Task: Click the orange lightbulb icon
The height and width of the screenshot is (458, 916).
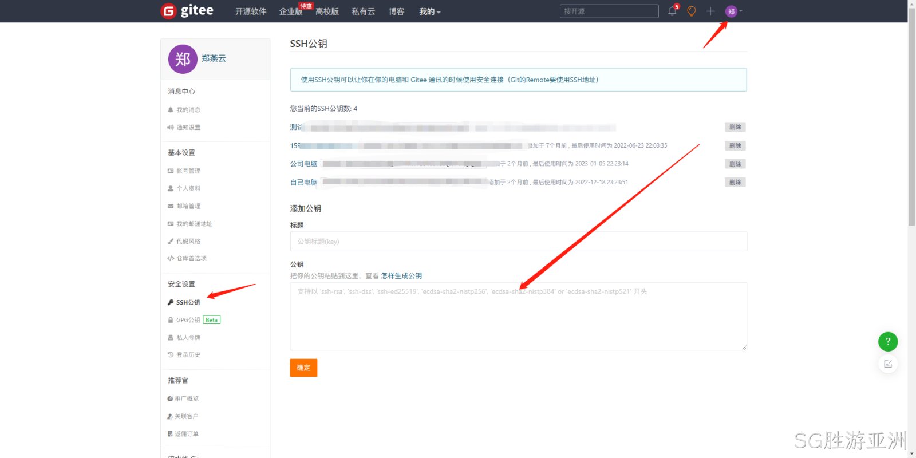Action: pyautogui.click(x=691, y=11)
